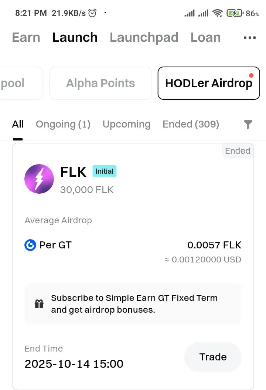The width and height of the screenshot is (266, 390).
Task: Go to the Loan tab
Action: (x=205, y=38)
